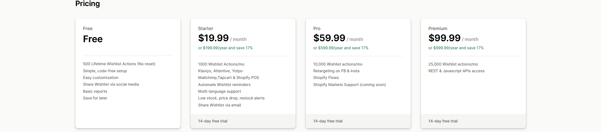Click the Pricing section heading

click(88, 4)
